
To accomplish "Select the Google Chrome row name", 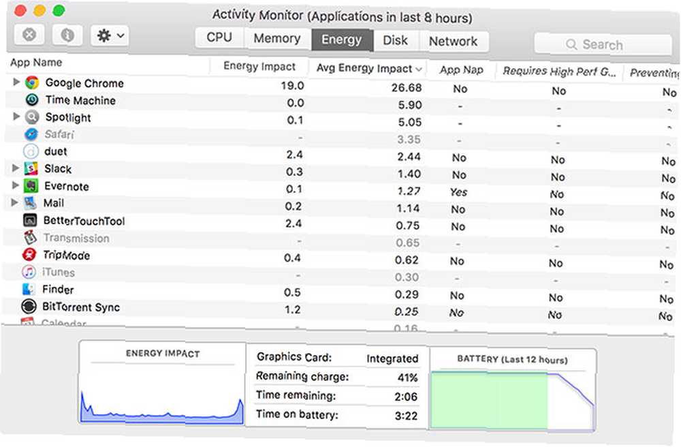I will click(x=84, y=83).
